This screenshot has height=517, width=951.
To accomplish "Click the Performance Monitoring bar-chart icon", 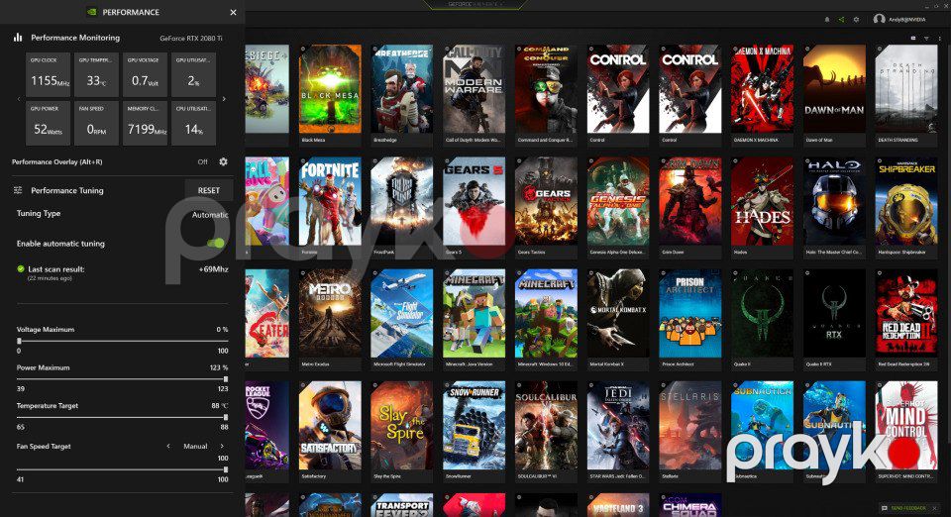I will [18, 38].
